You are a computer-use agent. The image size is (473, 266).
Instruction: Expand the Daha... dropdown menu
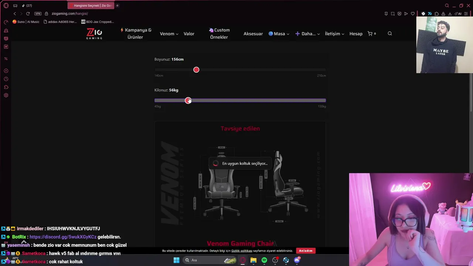(307, 34)
